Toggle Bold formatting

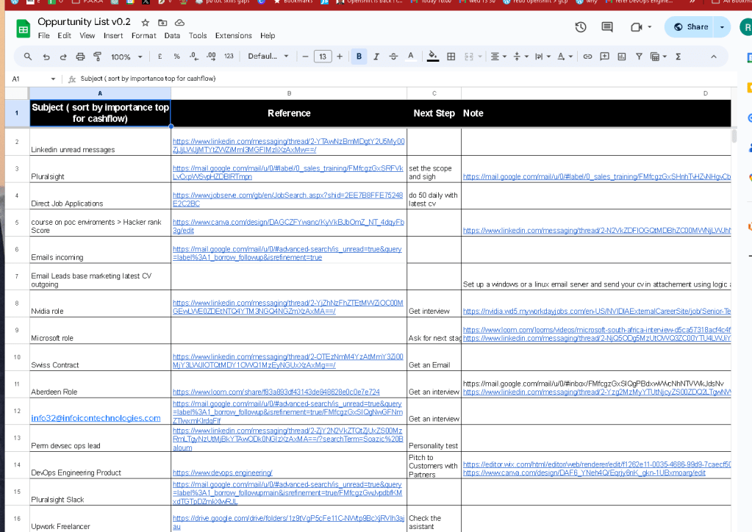(x=359, y=57)
